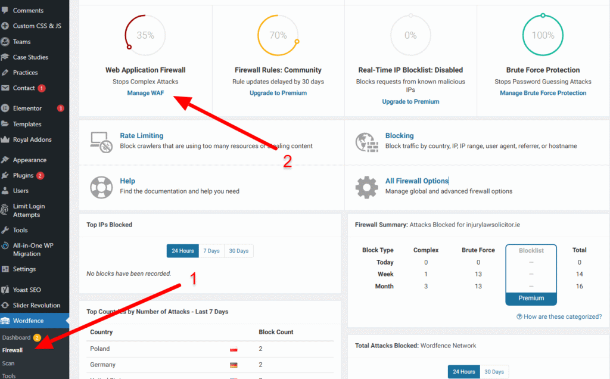610x379 pixels.
Task: Click Upgrade to Premium under Firewall Rules
Action: (278, 93)
